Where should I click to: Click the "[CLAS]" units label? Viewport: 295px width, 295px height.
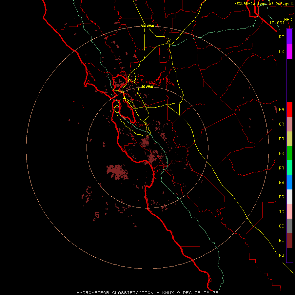pos(277,23)
